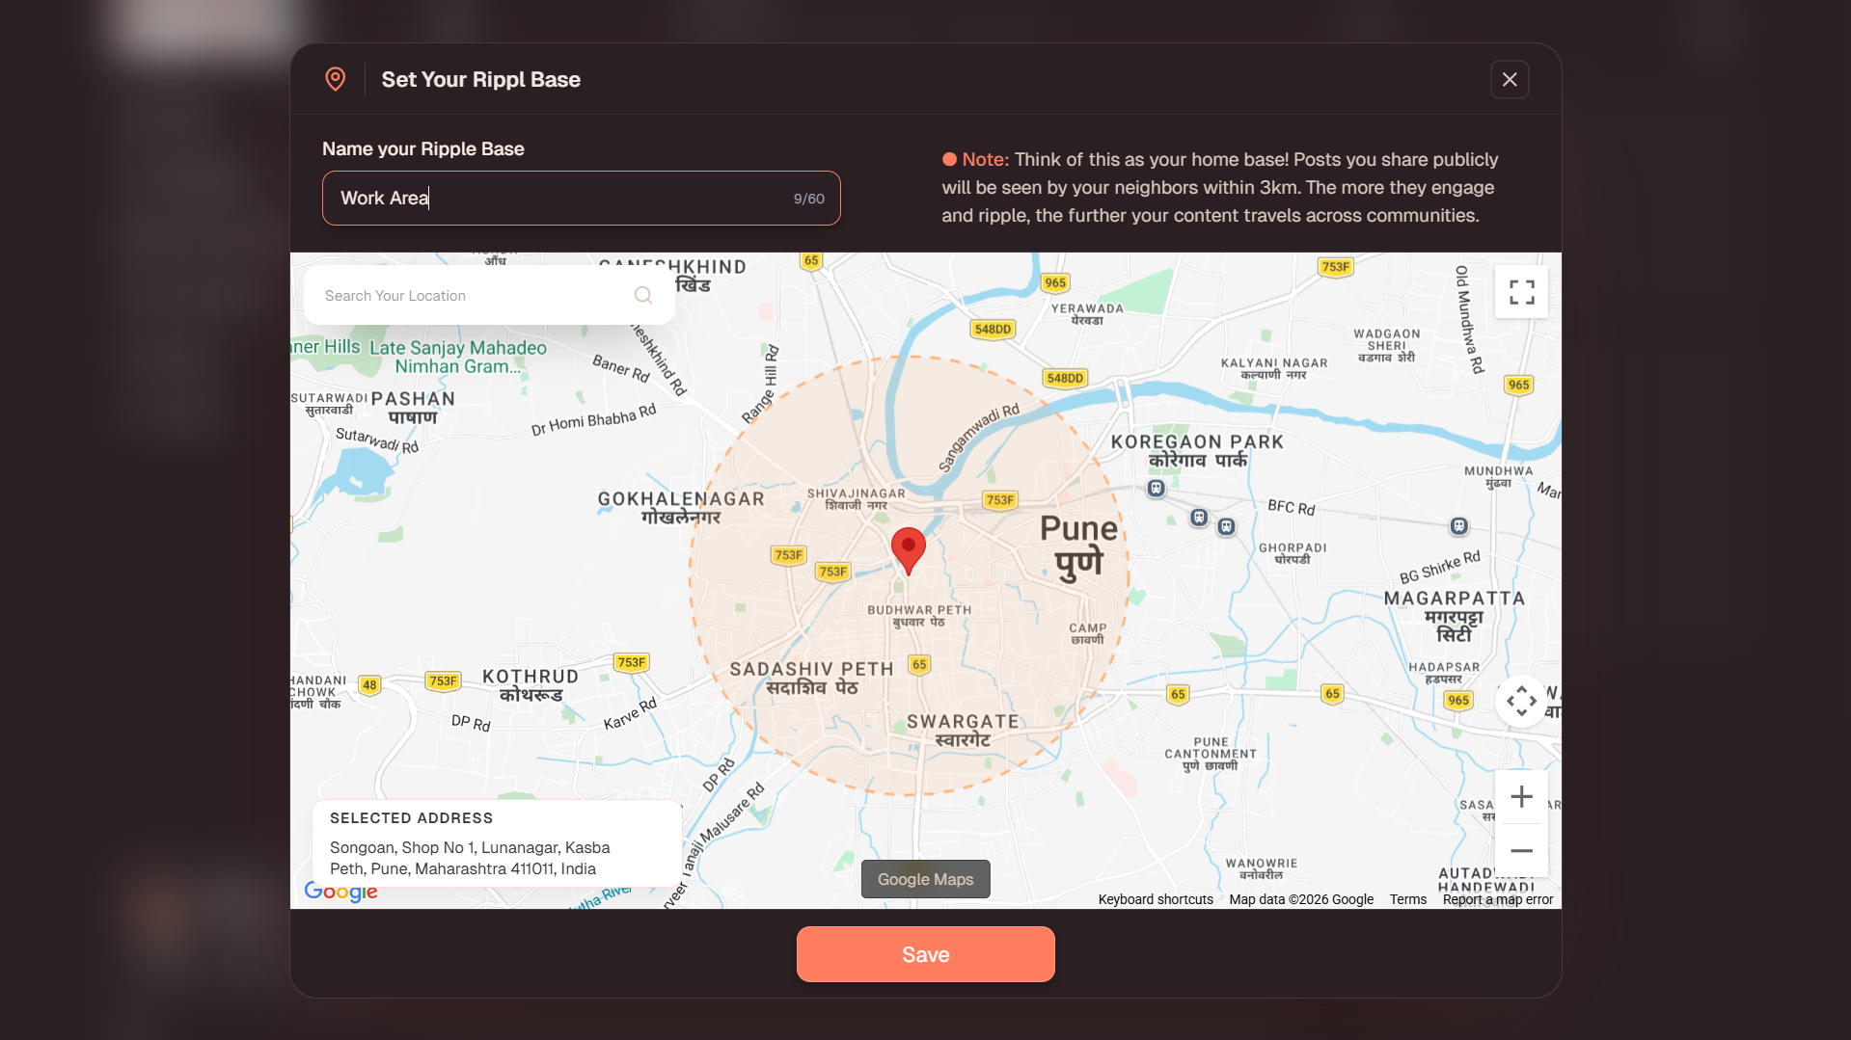Click the 9/60 character counter
The width and height of the screenshot is (1851, 1040).
(x=808, y=199)
